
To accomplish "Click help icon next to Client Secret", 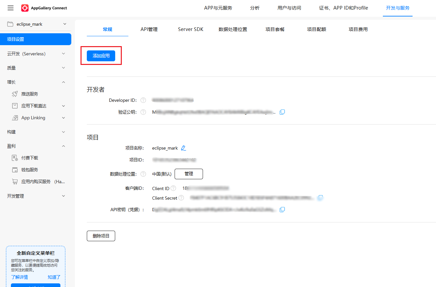I will [181, 198].
